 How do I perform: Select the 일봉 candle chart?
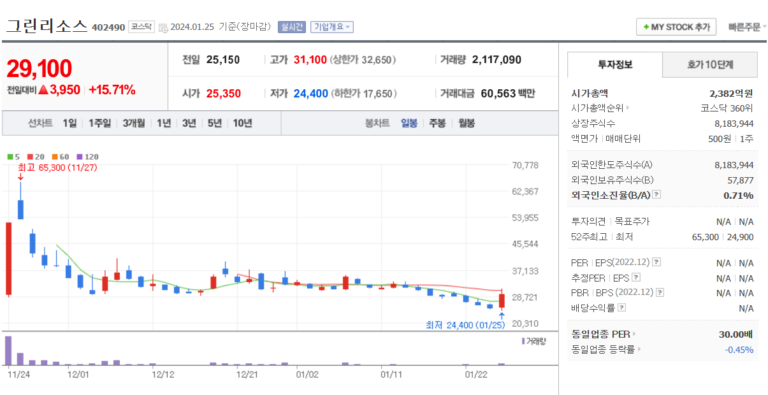[x=409, y=123]
